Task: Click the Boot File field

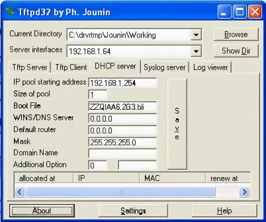Action: 122,107
